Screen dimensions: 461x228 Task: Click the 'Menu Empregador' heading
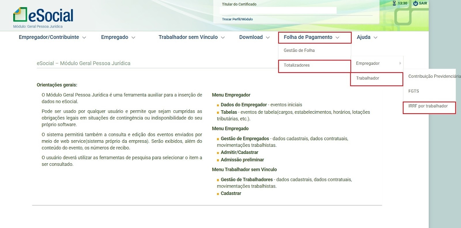(231, 95)
